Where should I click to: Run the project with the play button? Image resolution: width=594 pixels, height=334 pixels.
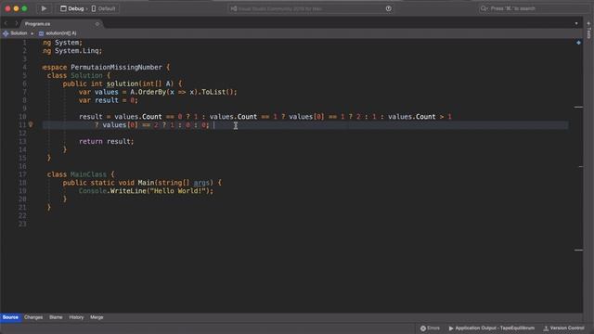pyautogui.click(x=44, y=8)
